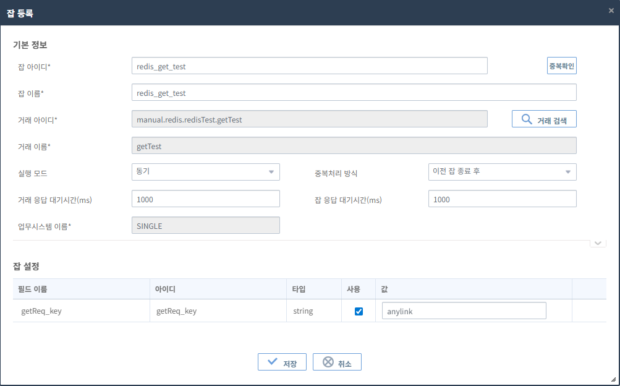Open 거래 검색 with the magnifier icon
This screenshot has height=386, width=620.
tap(544, 119)
